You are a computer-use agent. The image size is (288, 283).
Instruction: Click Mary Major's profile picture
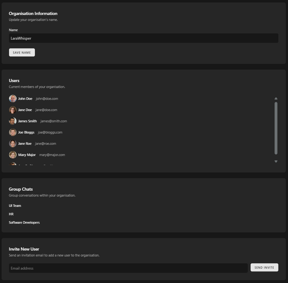(x=12, y=155)
